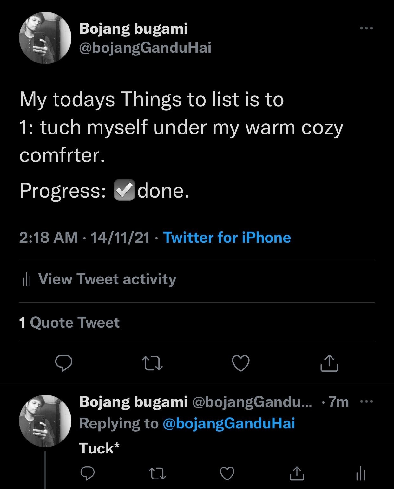Reply to the "Tuck*" tweet

coord(87,474)
